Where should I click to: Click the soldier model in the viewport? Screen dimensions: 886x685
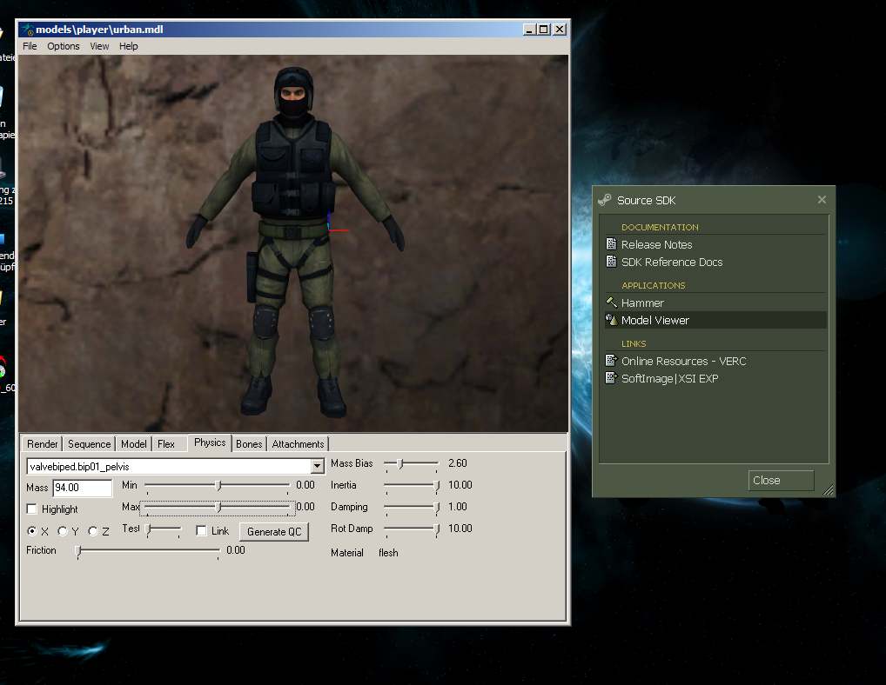293,243
